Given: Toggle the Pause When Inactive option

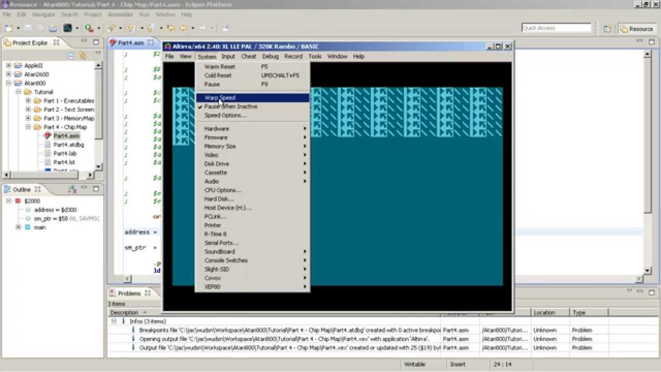Looking at the screenshot, I should pos(230,106).
